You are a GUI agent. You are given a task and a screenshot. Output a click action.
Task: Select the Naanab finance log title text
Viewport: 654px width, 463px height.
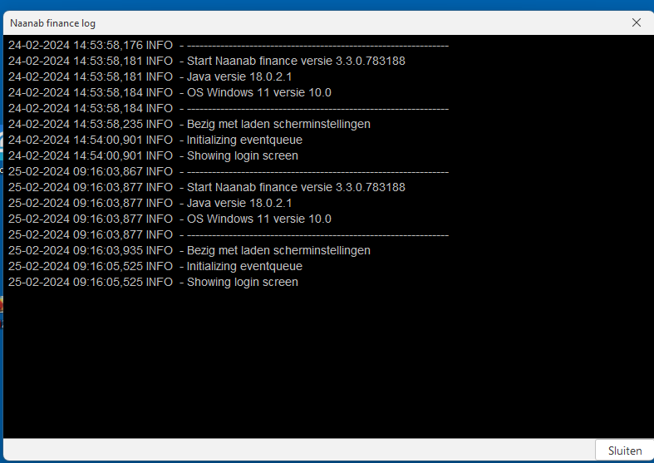52,23
